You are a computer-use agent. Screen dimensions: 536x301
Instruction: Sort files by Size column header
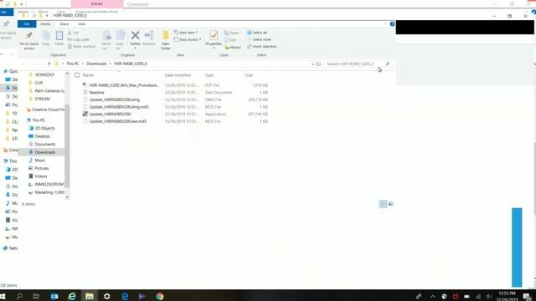pyautogui.click(x=249, y=75)
